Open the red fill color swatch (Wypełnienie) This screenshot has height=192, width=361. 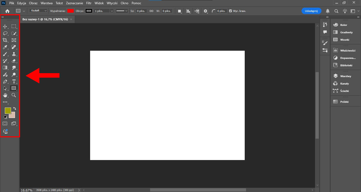(71, 11)
